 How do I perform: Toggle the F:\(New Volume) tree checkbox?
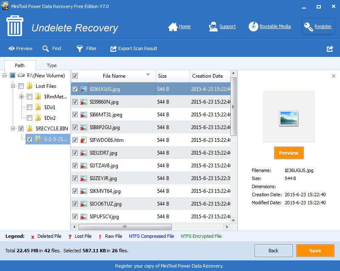[x=13, y=76]
